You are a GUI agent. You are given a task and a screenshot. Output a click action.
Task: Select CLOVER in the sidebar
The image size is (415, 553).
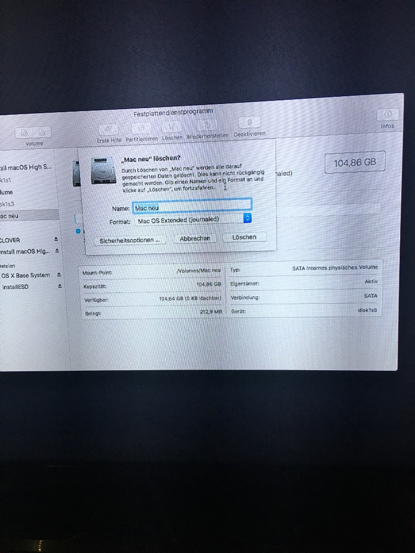click(10, 240)
